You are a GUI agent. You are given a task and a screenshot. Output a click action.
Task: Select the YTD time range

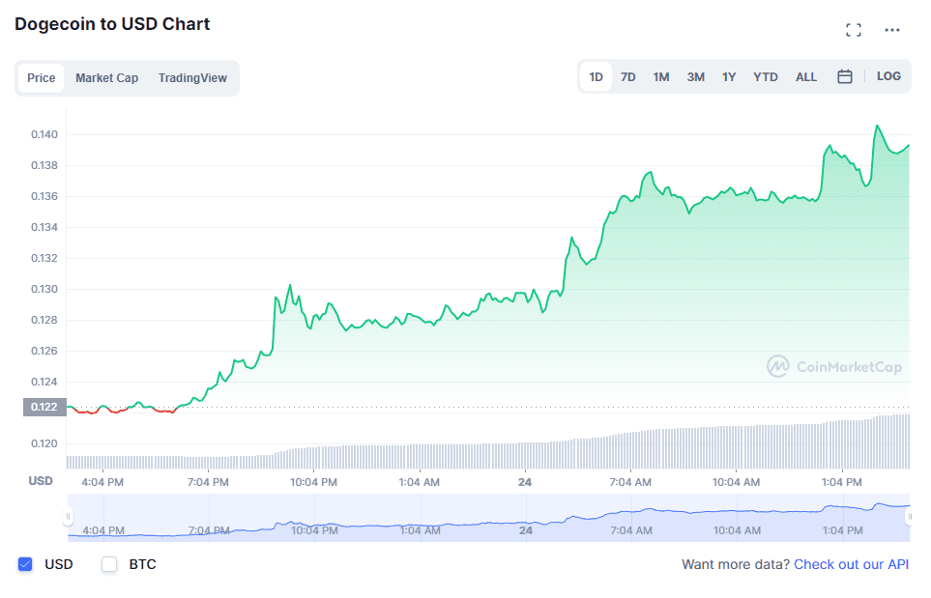[765, 75]
